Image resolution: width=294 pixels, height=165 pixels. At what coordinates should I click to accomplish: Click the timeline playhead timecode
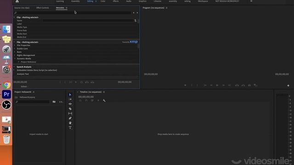coord(86,97)
